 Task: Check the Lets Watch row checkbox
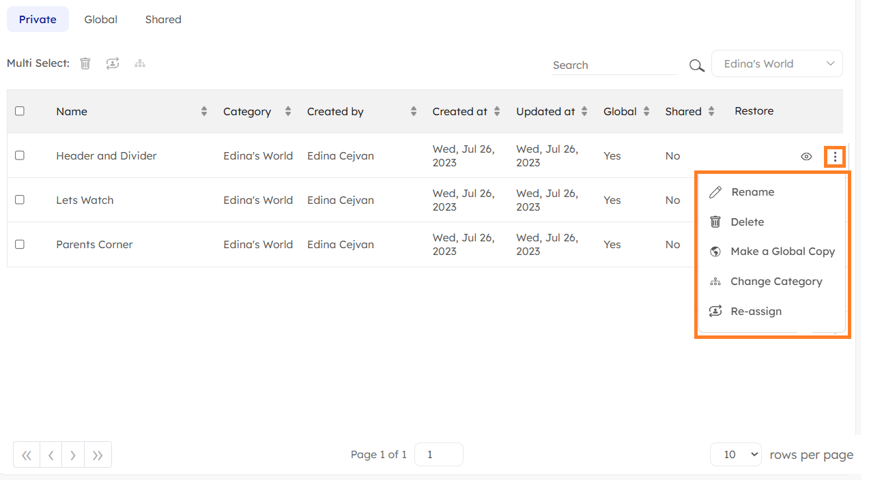tap(20, 200)
